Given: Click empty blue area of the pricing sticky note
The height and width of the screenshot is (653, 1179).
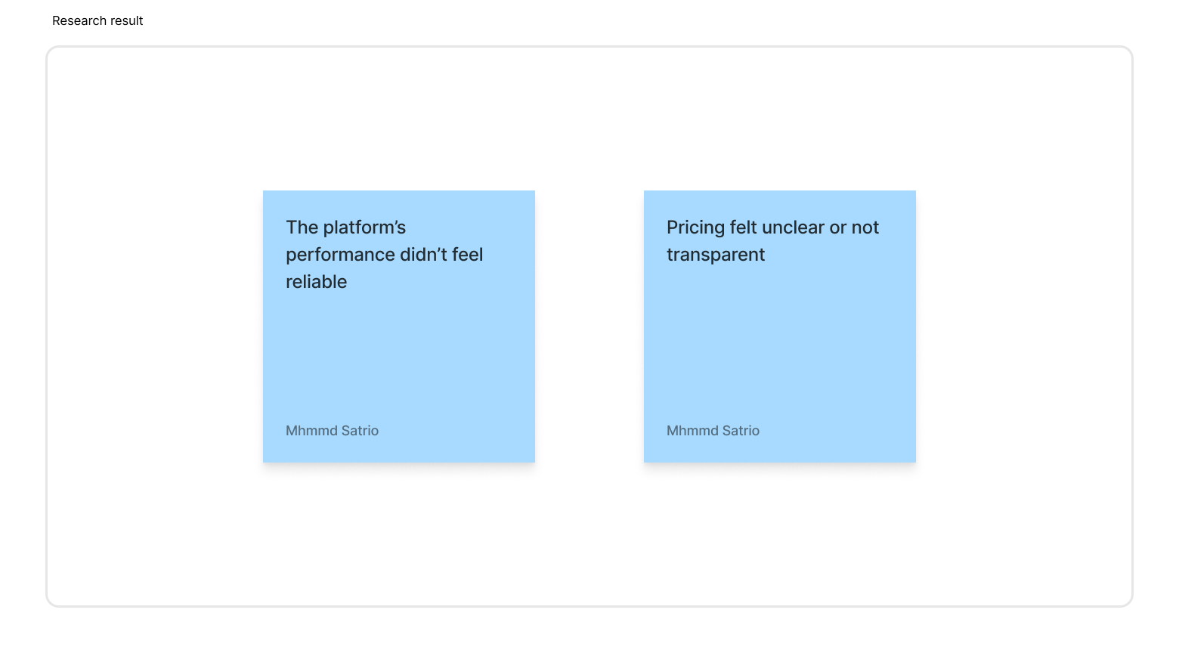Looking at the screenshot, I should [780, 348].
